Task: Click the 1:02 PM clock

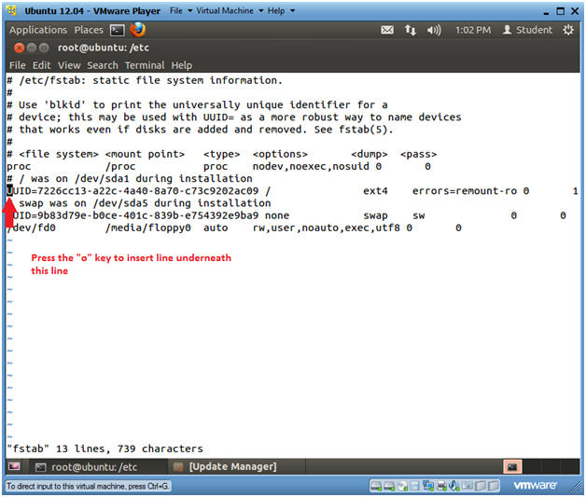Action: tap(473, 30)
